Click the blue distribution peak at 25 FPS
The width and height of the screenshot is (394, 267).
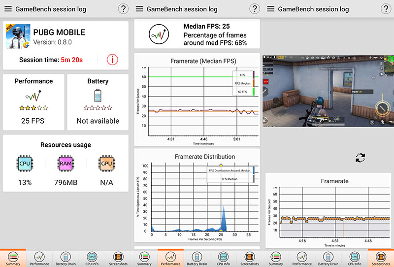[x=224, y=218]
